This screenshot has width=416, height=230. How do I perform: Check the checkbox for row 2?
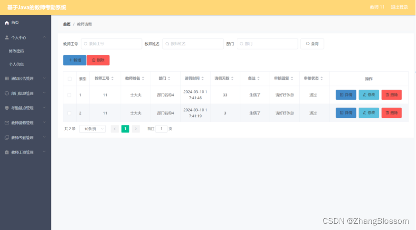tap(69, 113)
